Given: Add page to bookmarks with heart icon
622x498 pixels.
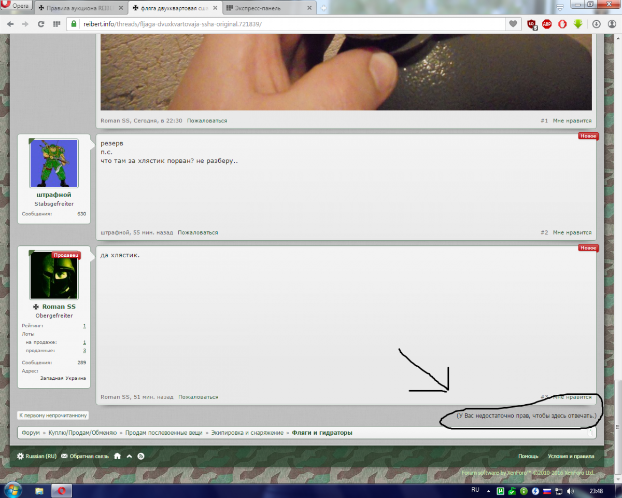Looking at the screenshot, I should pos(513,24).
